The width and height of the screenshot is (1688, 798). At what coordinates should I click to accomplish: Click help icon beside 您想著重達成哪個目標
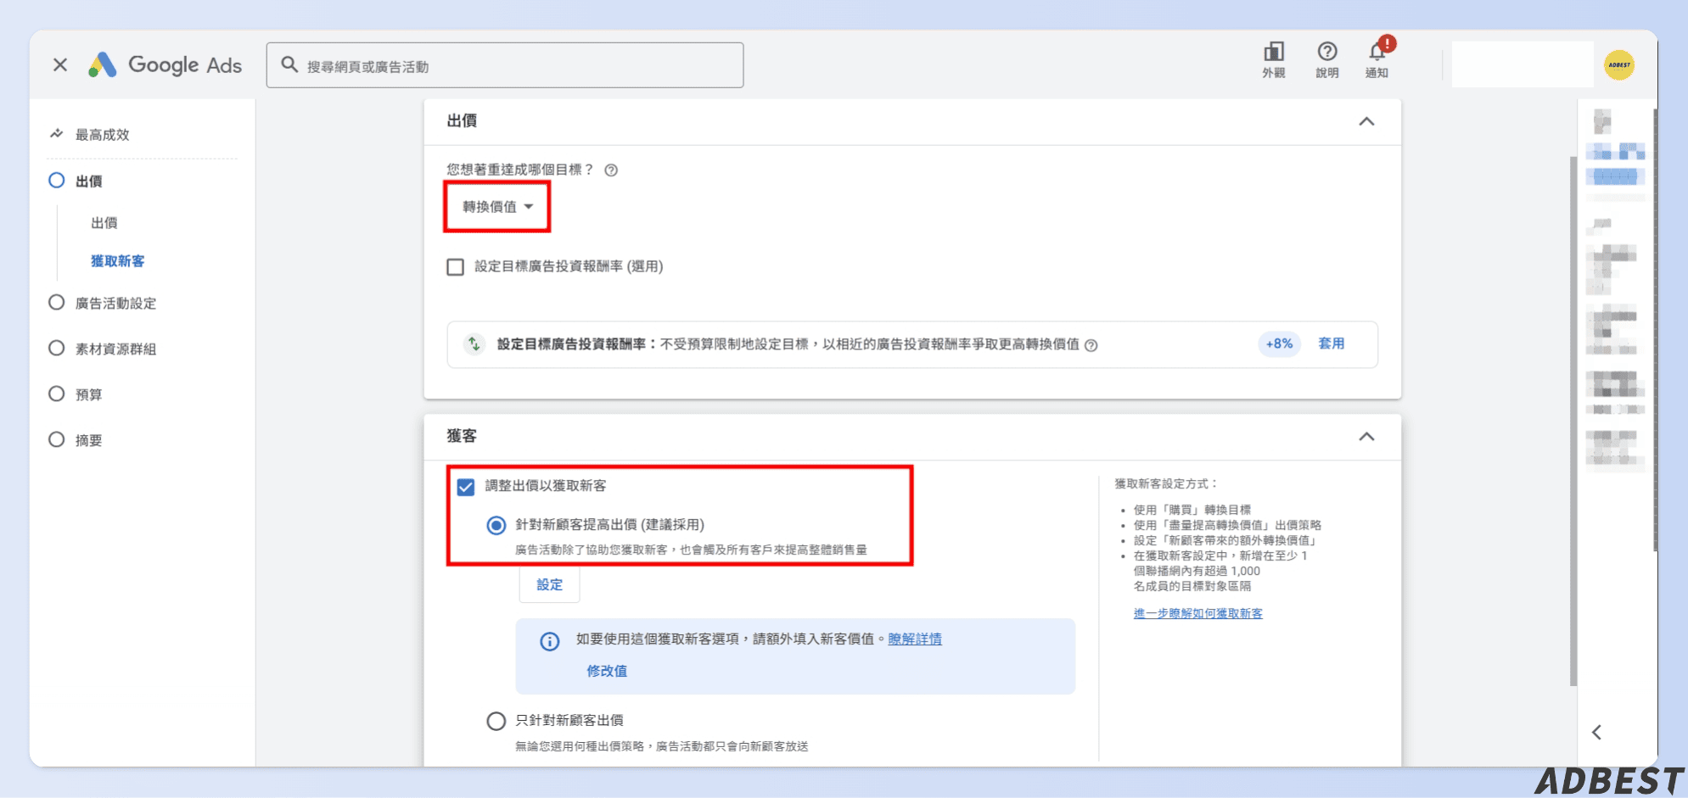(x=611, y=170)
